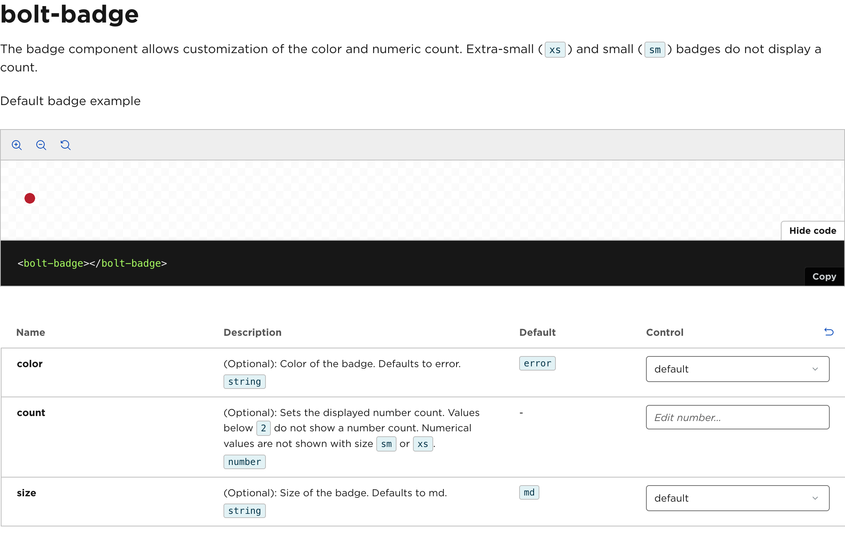The height and width of the screenshot is (557, 845).
Task: Click the 'string' type tag in size row
Action: pyautogui.click(x=244, y=511)
